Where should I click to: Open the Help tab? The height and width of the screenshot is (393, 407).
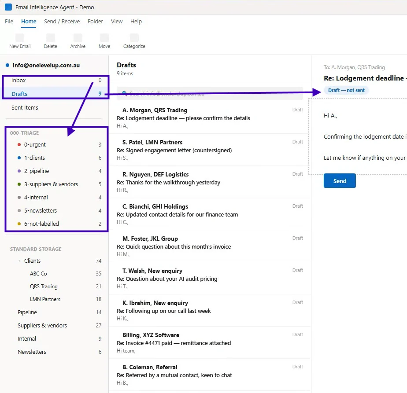pos(136,21)
